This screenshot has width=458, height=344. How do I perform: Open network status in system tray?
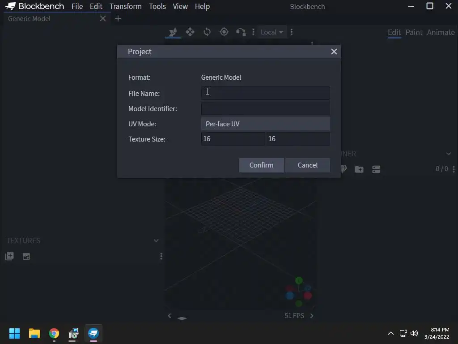point(403,333)
